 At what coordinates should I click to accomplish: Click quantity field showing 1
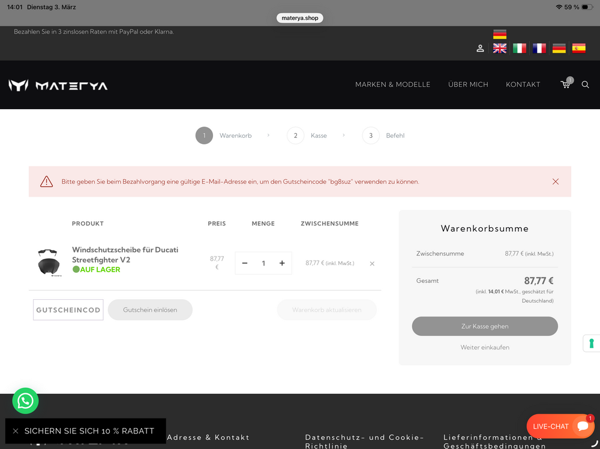point(263,263)
